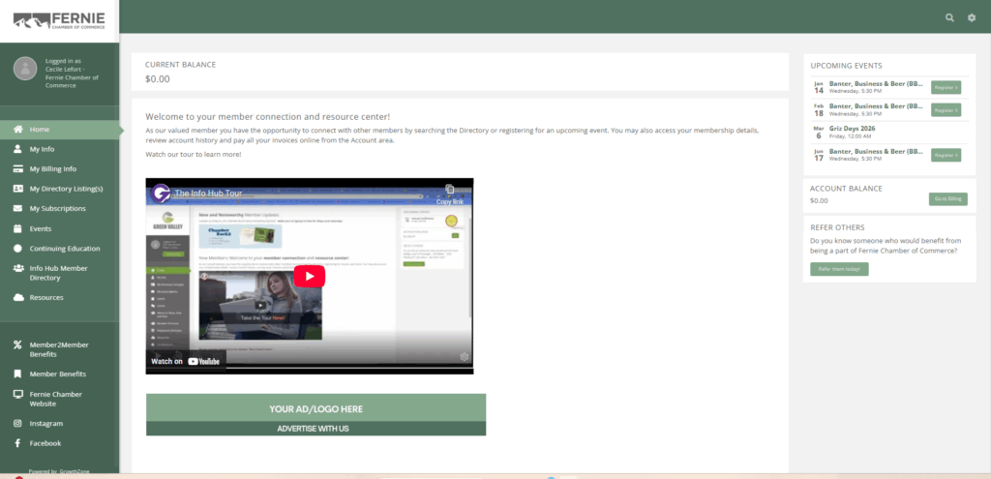Click Copy link icon on video

(450, 192)
